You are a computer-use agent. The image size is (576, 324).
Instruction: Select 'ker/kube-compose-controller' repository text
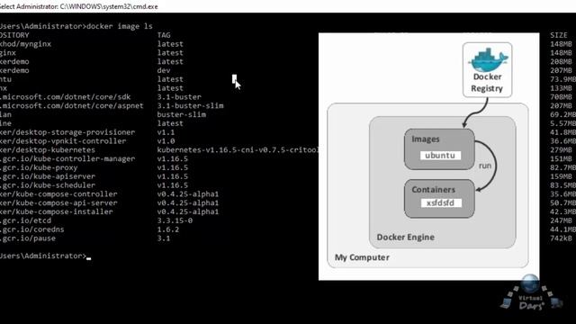tap(58, 194)
